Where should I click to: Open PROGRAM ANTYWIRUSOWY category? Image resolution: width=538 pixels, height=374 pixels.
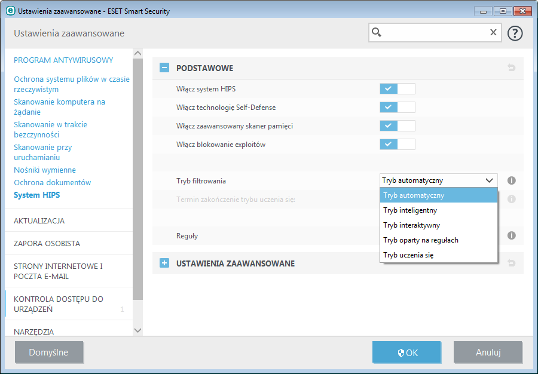(x=63, y=60)
